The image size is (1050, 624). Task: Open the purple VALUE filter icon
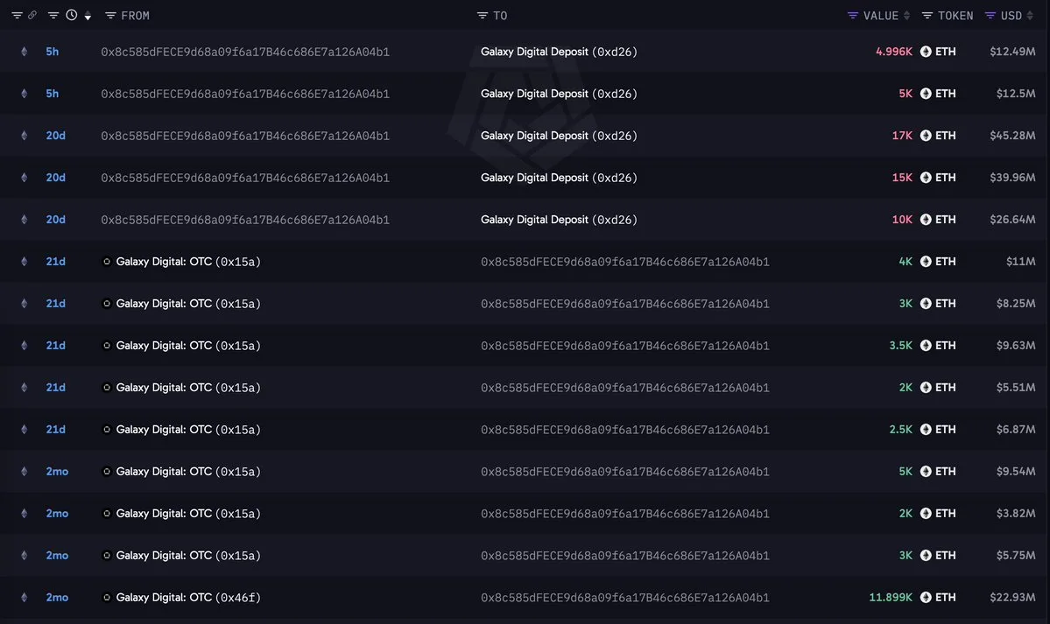[x=852, y=16]
